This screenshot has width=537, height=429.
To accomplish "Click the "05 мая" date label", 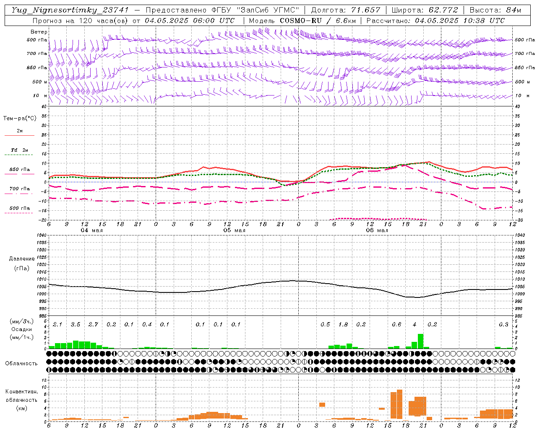I will [235, 230].
